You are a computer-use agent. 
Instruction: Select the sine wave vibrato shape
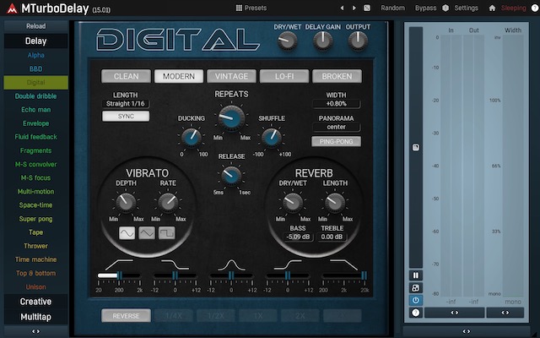click(x=127, y=233)
